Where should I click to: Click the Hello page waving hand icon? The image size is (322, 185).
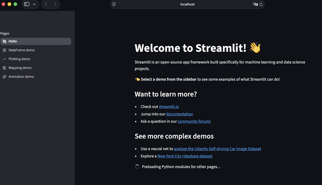click(4, 41)
